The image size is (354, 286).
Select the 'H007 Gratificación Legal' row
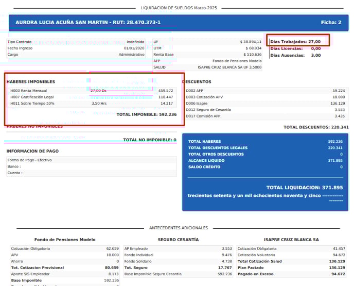[x=92, y=97]
